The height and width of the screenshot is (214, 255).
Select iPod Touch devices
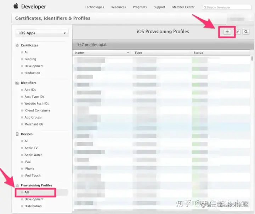[x=32, y=175]
